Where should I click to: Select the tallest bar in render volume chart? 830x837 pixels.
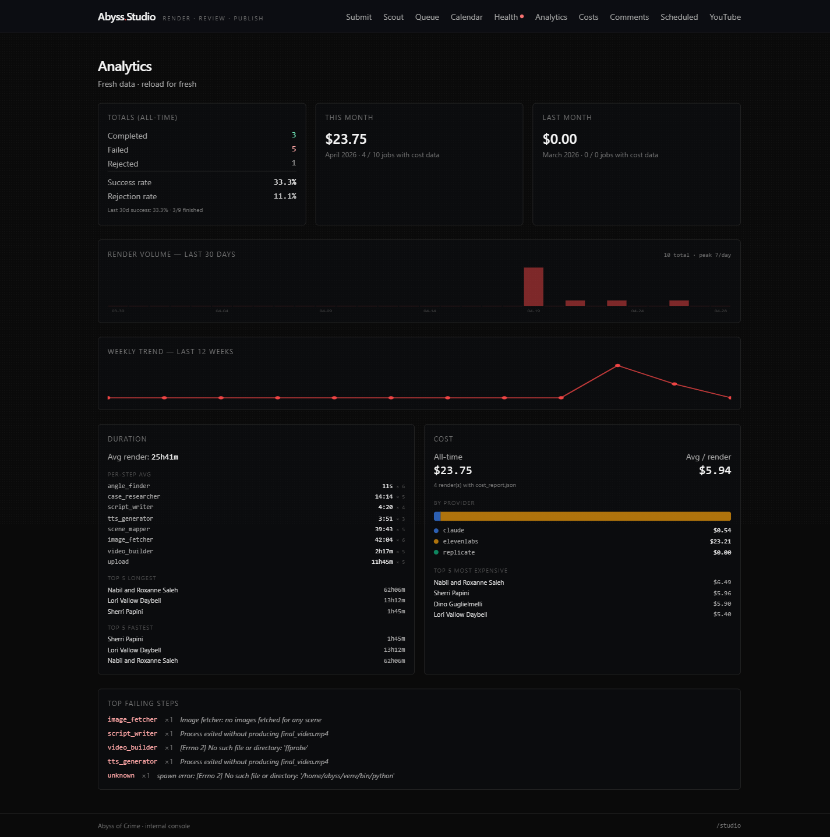(x=534, y=285)
